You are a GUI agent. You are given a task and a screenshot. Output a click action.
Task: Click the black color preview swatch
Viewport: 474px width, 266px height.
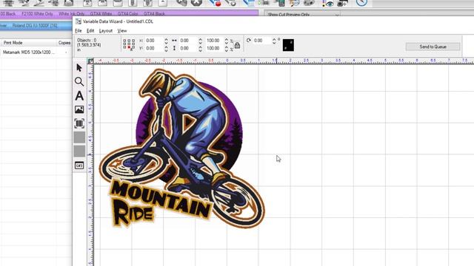[x=288, y=45]
